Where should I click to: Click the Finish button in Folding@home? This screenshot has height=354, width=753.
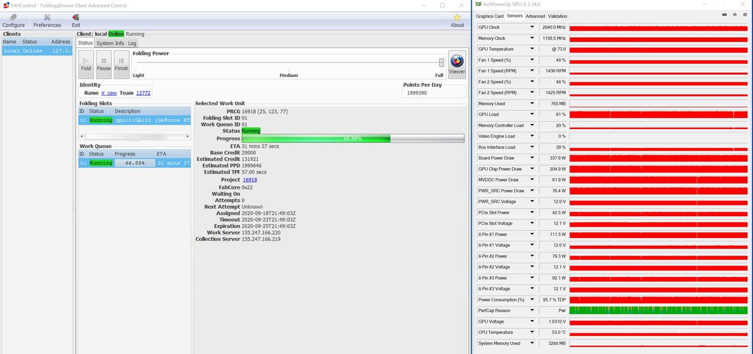121,64
